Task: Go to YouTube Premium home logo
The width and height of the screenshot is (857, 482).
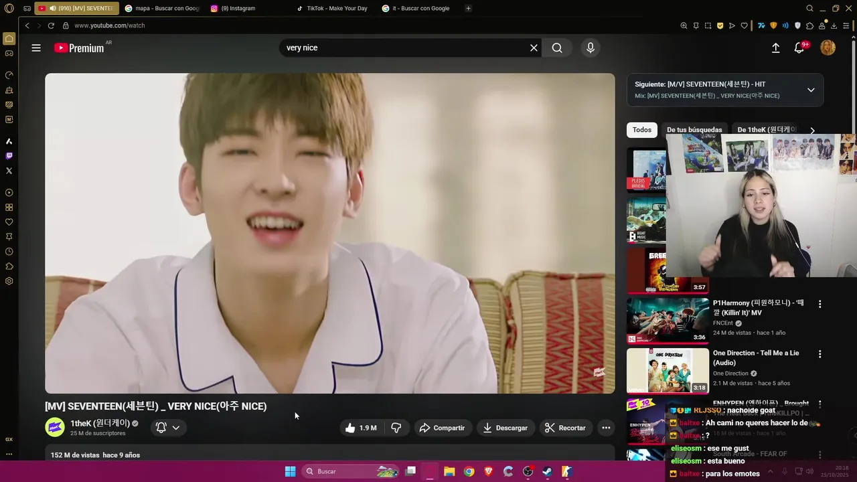Action: point(79,48)
